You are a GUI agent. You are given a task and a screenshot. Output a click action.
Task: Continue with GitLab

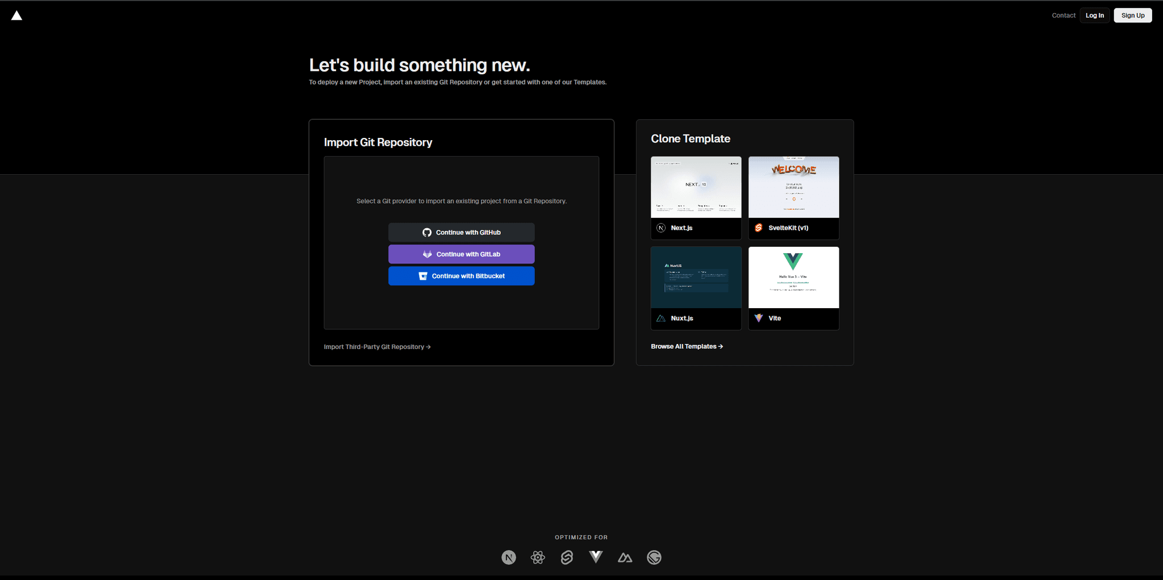click(461, 254)
